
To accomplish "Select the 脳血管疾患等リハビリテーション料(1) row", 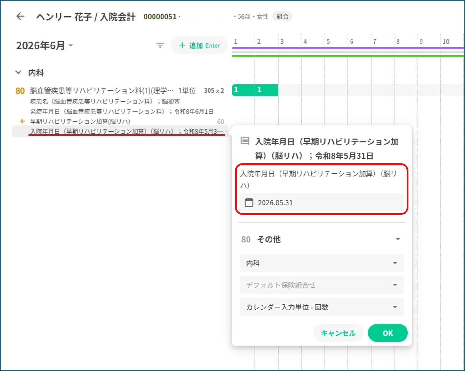I will pos(120,91).
